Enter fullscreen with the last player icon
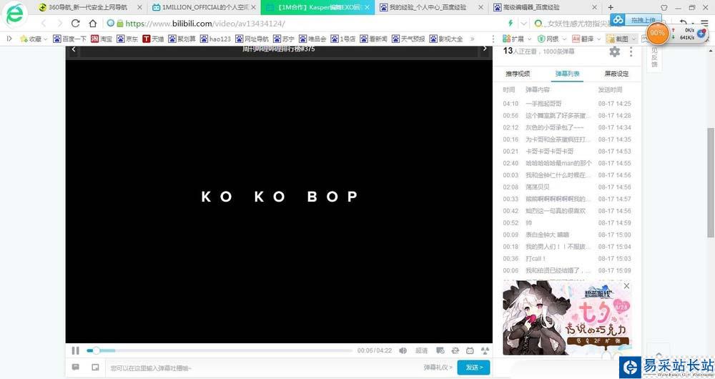The height and width of the screenshot is (379, 715). point(485,350)
